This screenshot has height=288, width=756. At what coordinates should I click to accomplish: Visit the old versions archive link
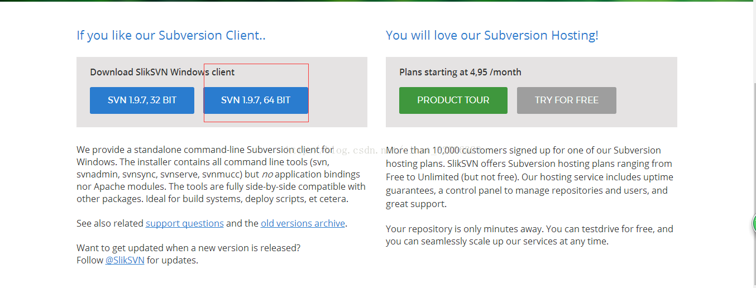coord(303,223)
